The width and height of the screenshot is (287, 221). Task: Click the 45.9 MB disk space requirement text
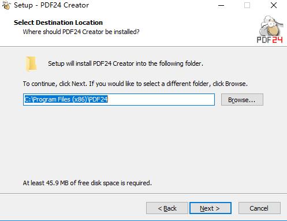pos(87,183)
